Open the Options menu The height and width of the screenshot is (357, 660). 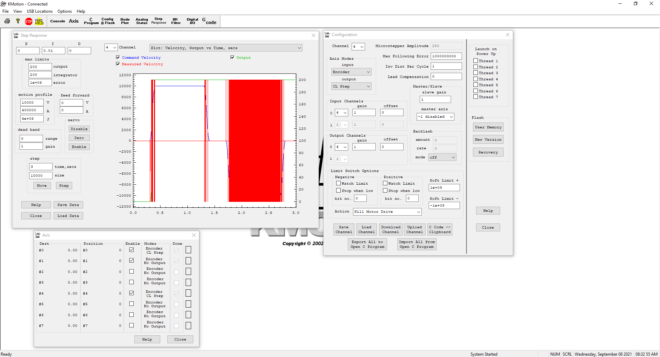tap(65, 11)
